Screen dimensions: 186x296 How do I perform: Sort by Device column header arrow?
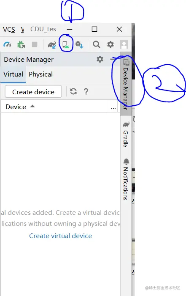32,106
